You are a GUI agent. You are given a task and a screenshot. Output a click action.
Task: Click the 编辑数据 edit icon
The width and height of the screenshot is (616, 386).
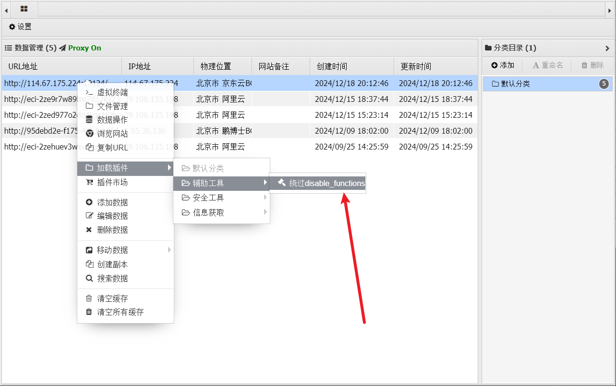[x=89, y=216]
